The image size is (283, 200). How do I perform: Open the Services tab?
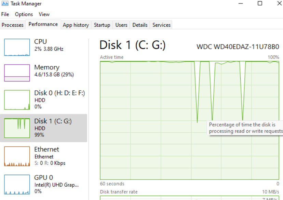[x=161, y=25]
